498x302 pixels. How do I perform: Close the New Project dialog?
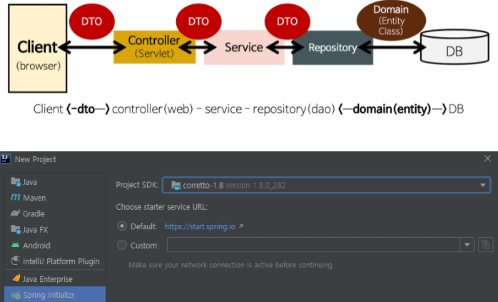click(x=487, y=158)
